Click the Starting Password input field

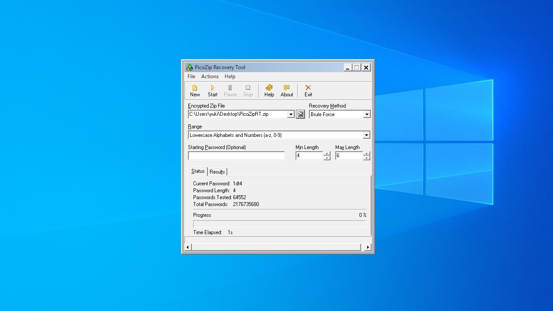point(236,155)
